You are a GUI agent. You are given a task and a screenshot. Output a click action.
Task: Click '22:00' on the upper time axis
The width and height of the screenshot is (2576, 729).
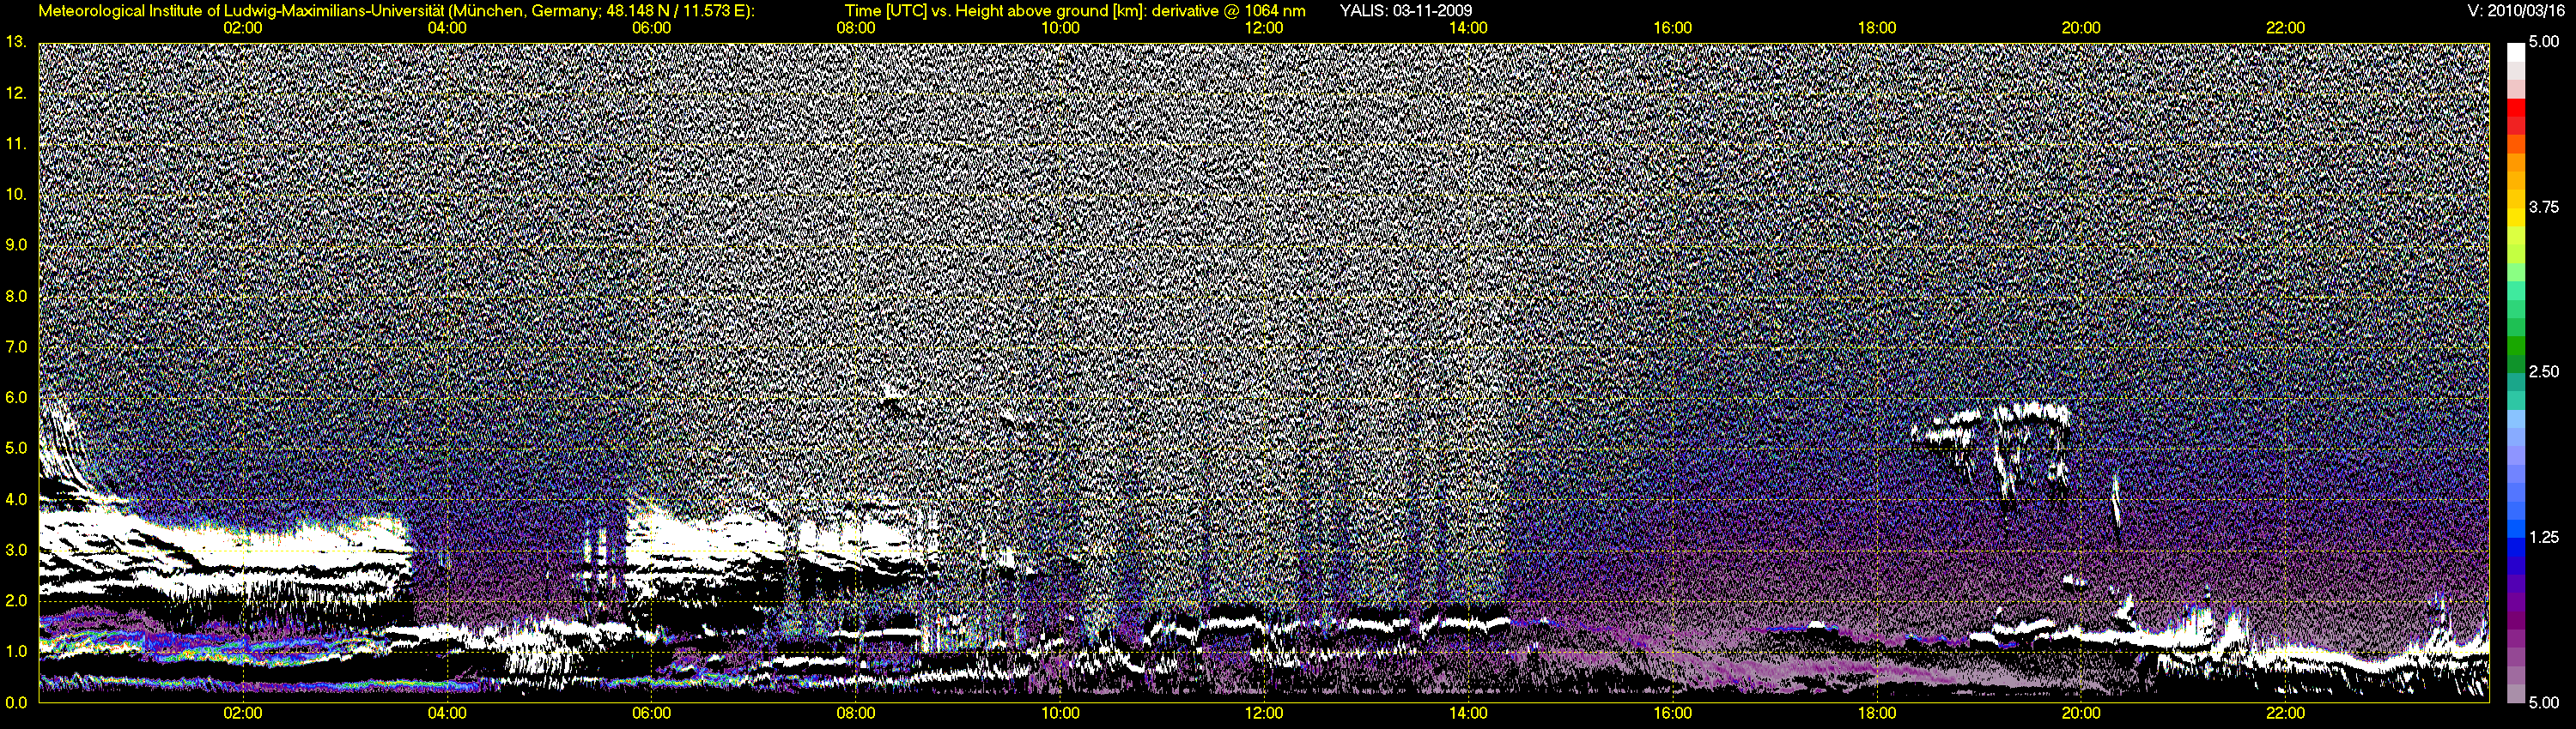(2286, 28)
